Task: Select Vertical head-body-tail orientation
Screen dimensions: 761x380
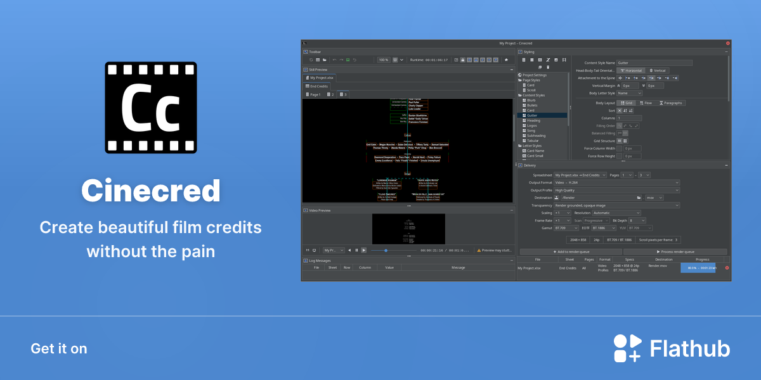Action: click(655, 70)
